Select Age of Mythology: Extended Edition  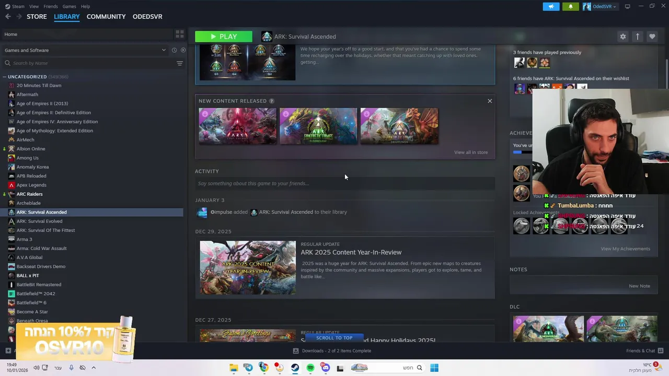[x=54, y=131]
